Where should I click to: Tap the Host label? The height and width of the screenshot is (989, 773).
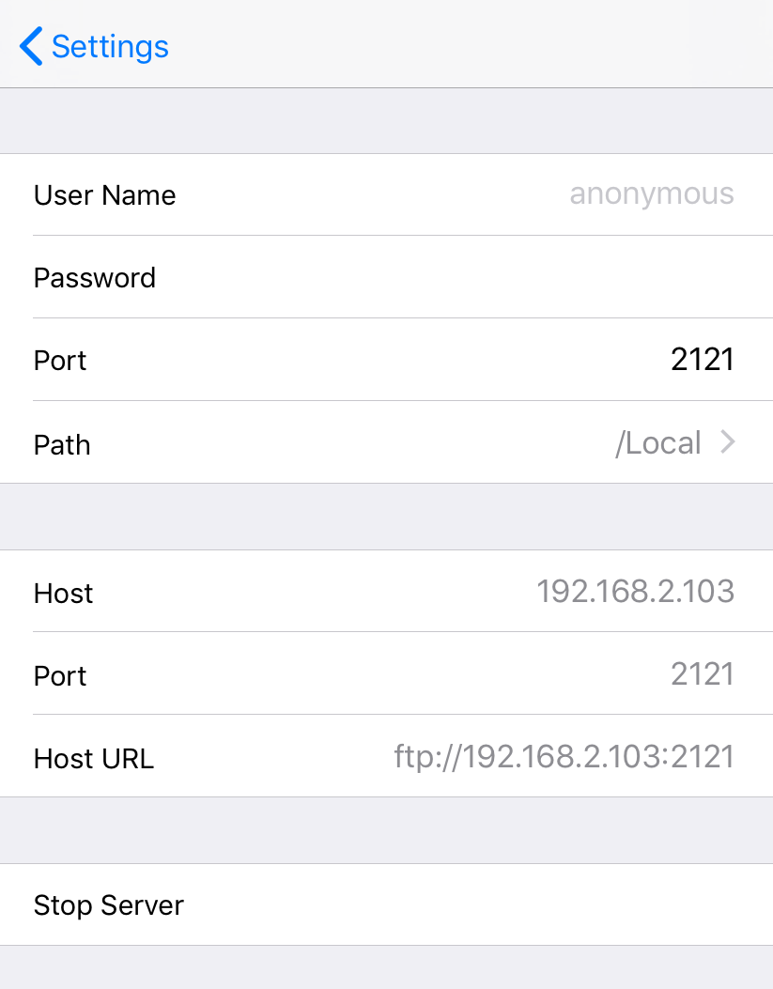click(x=63, y=594)
